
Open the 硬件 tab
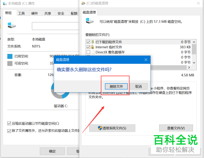pyautogui.click(x=35, y=13)
